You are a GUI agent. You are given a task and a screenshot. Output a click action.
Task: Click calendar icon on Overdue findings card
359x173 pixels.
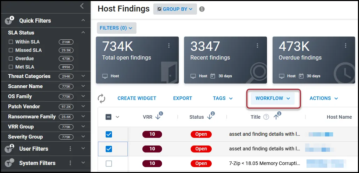tap(301, 76)
